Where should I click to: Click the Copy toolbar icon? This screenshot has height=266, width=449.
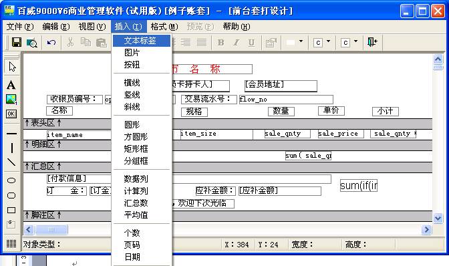[86, 42]
